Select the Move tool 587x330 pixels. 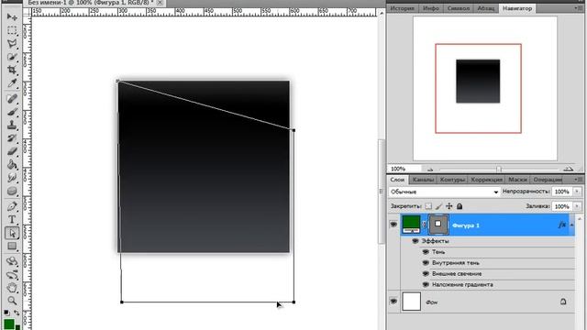pos(12,16)
